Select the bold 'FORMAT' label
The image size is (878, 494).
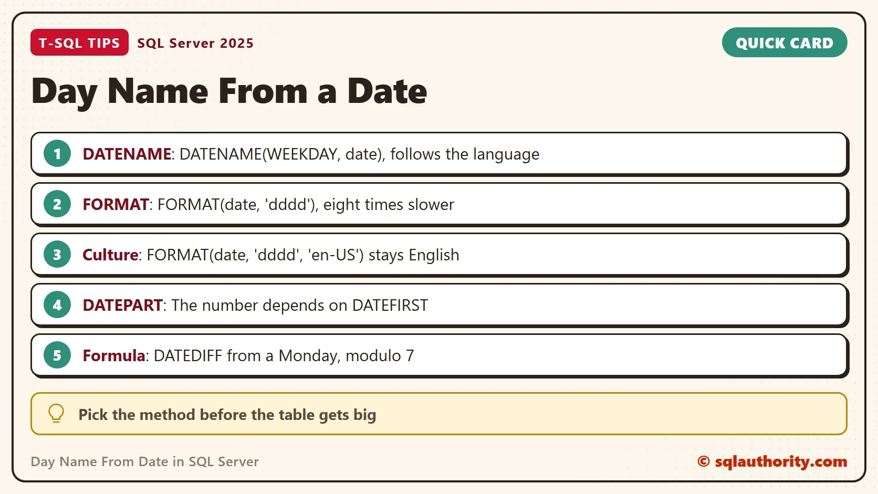pos(116,204)
